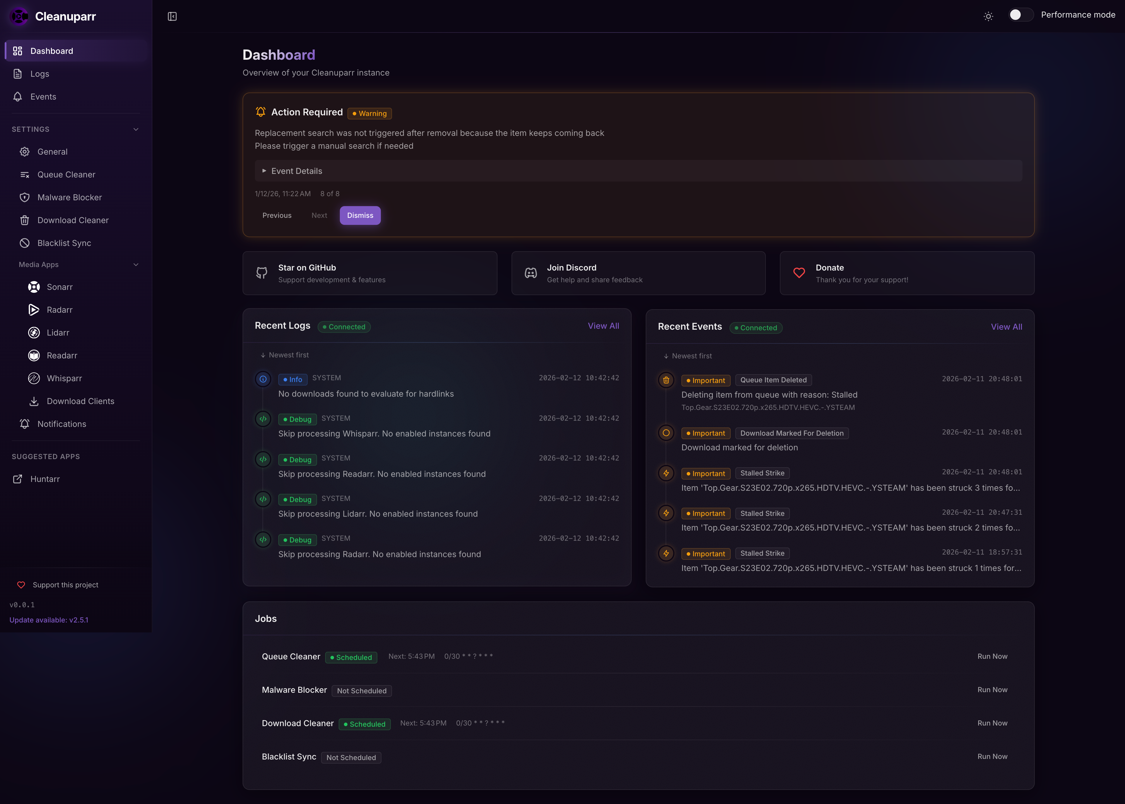Screen dimensions: 1125x804
Task: Click the Queue Item Deleted trash icon
Action: click(666, 380)
